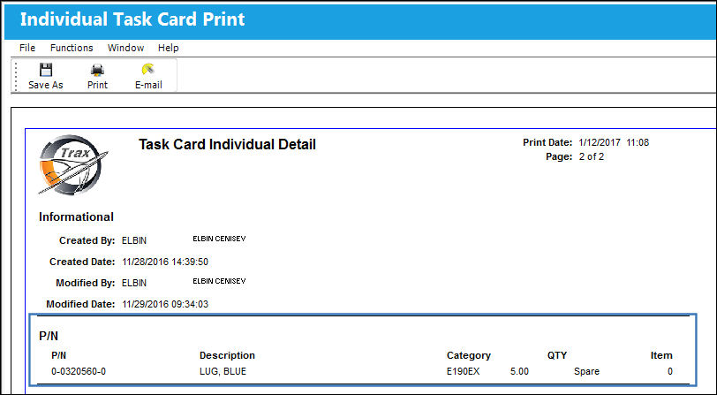The image size is (717, 395).
Task: Click 'ELBIN' next to Created By
Action: tap(134, 240)
